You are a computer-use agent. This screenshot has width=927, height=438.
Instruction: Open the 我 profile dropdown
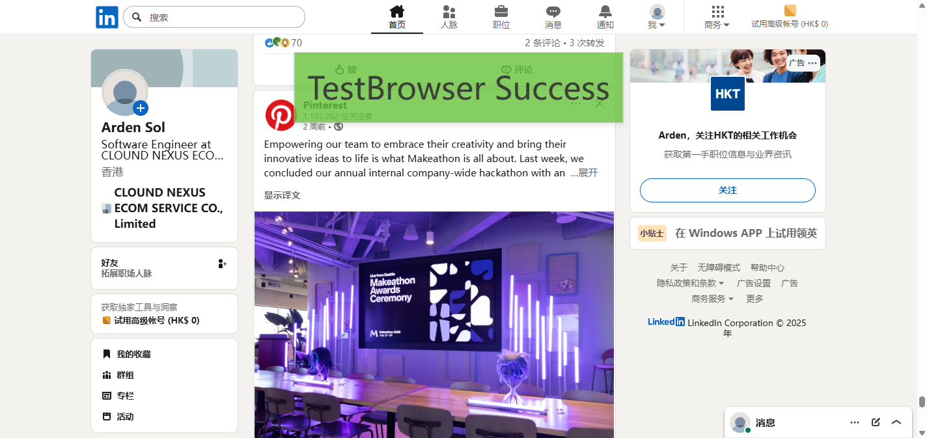(x=657, y=17)
